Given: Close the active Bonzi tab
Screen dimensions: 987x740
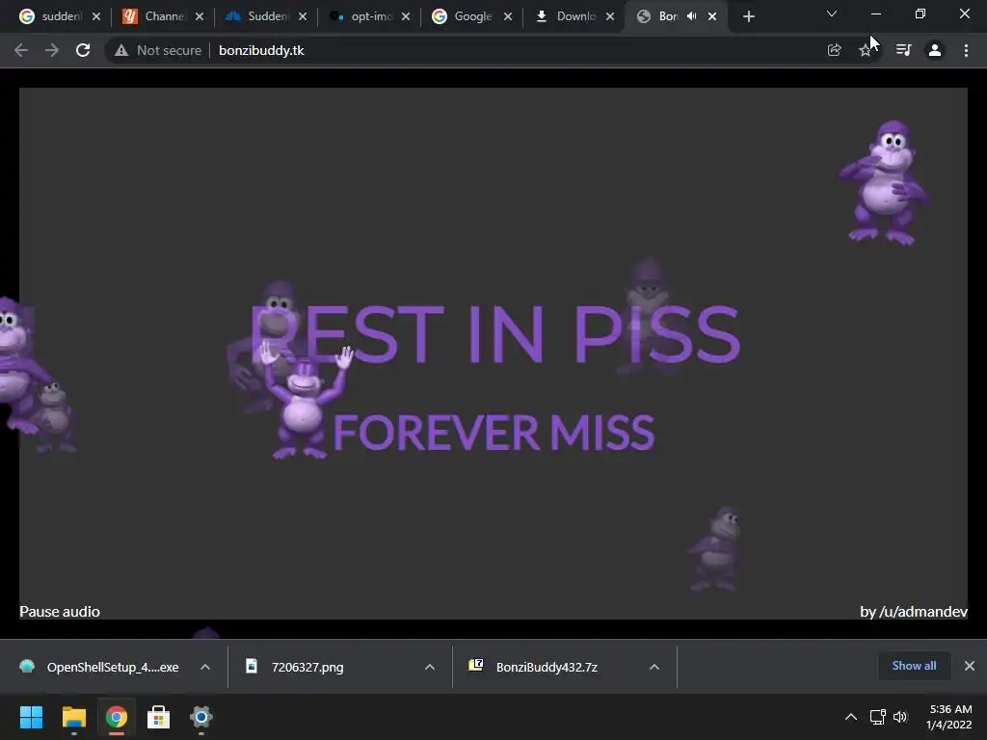Looking at the screenshot, I should pyautogui.click(x=712, y=16).
